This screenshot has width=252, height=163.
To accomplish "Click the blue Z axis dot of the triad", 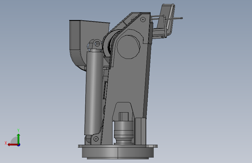I will tap(19, 145).
